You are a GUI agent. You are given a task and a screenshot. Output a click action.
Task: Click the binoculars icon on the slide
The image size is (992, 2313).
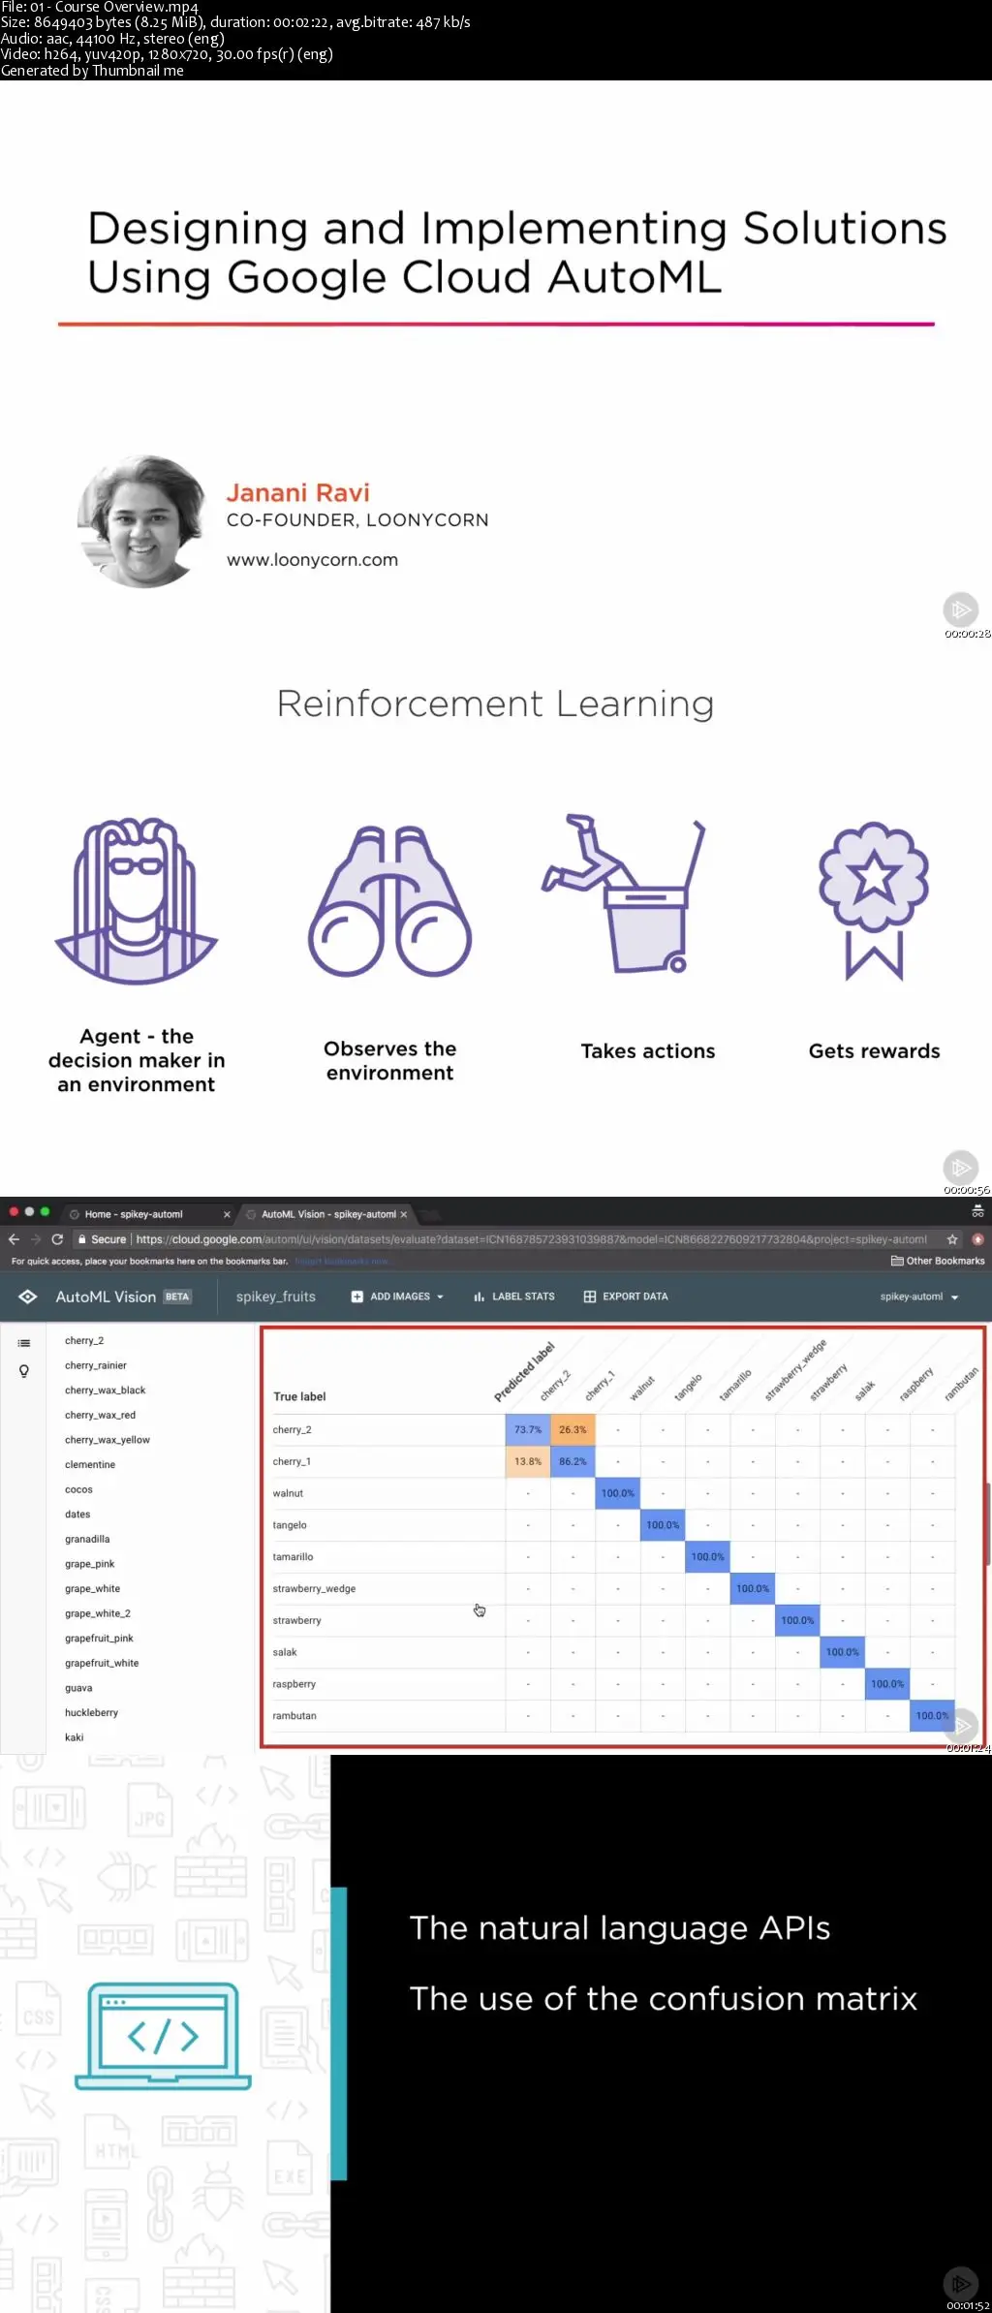tap(390, 902)
